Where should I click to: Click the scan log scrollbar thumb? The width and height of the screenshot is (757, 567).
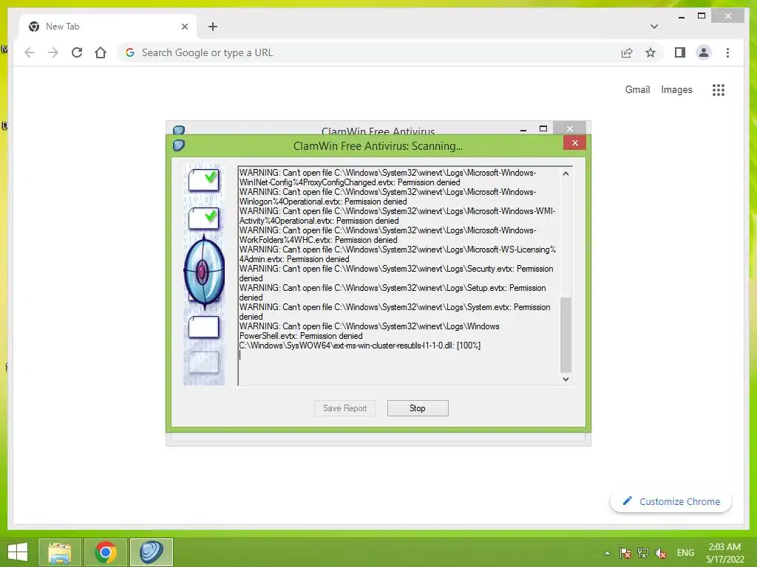click(566, 334)
